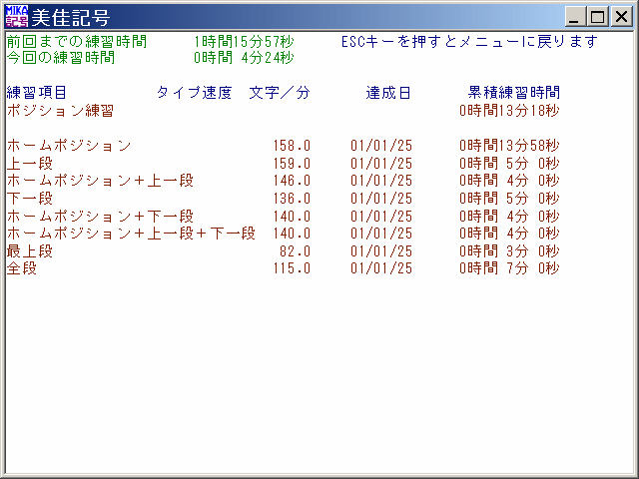
Task: Click the 美佳記号 title bar text
Action: click(72, 18)
